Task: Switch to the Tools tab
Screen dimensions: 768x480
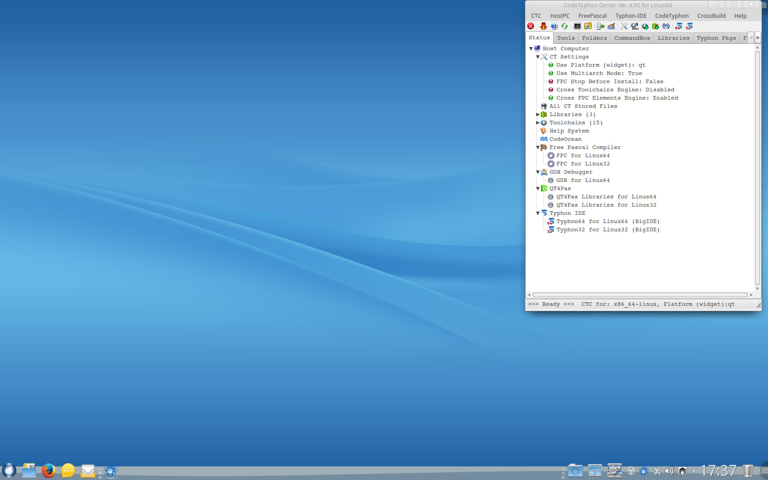Action: [x=565, y=38]
